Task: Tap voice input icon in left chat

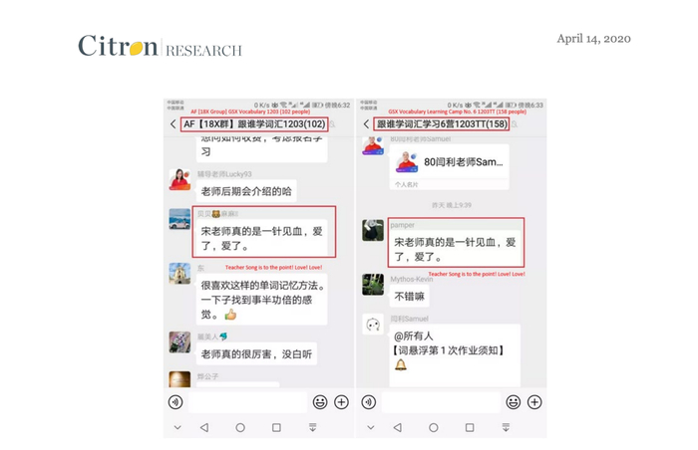Action: click(175, 402)
